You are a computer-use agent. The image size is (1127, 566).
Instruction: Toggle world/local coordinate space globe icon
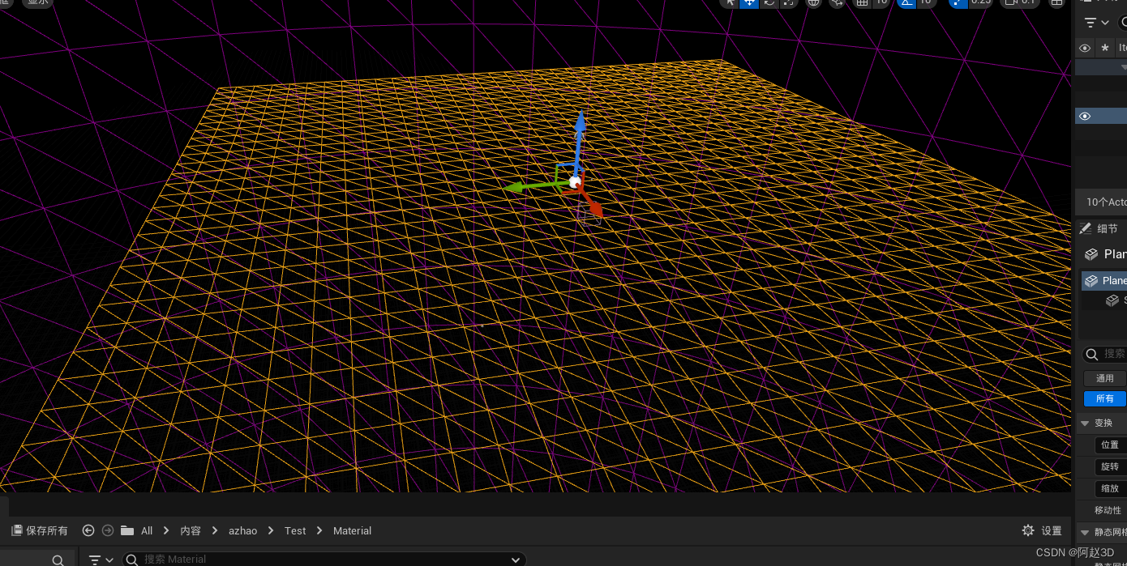(813, 2)
